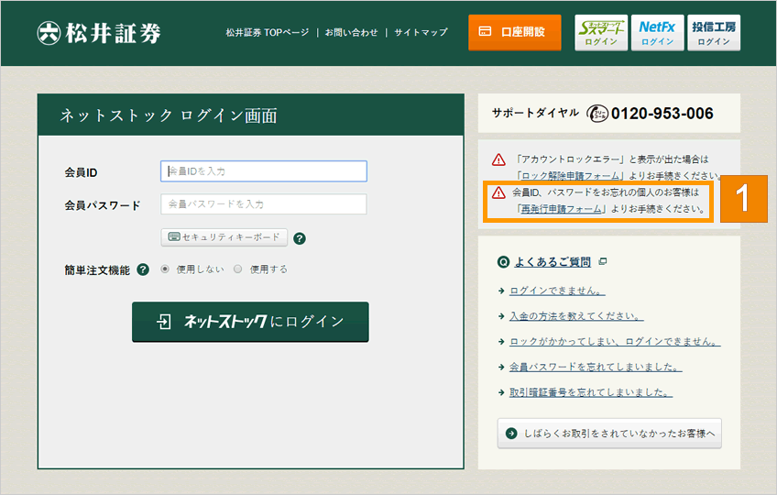
Task: Click しばらくお取引をされていなかったお客様へ button
Action: 609,434
